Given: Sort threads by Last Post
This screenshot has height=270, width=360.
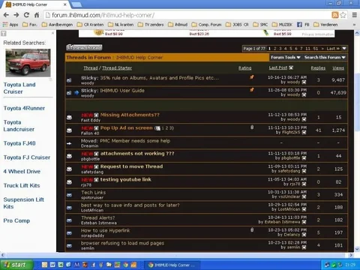Looking at the screenshot, I should click(278, 67).
